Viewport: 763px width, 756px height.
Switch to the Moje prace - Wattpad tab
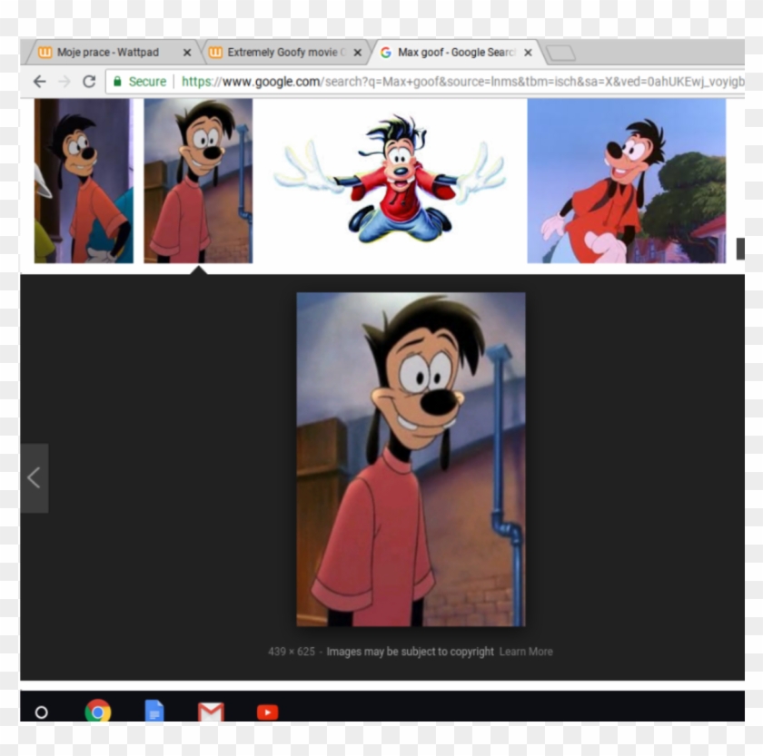[x=114, y=52]
